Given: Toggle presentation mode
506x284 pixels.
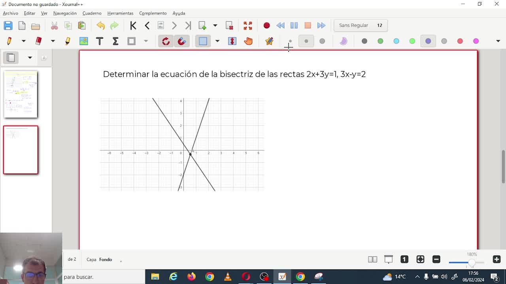Looking at the screenshot, I should click(x=389, y=259).
